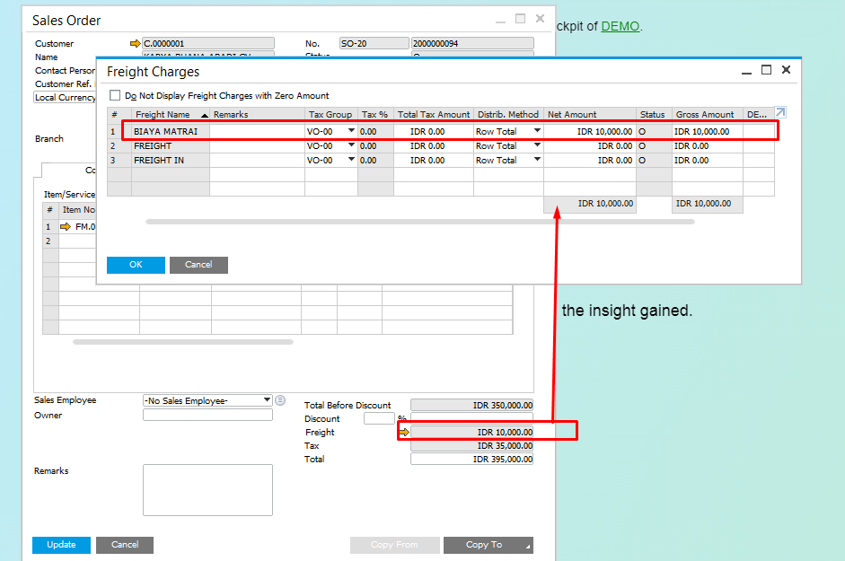Click the Sales Employee details icon
The image size is (845, 561).
(280, 400)
